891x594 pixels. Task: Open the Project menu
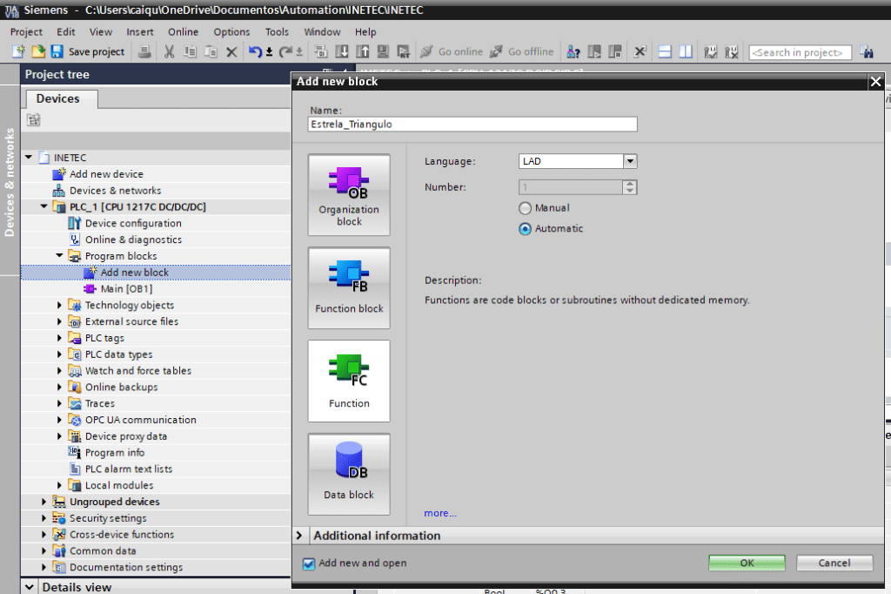[x=26, y=32]
